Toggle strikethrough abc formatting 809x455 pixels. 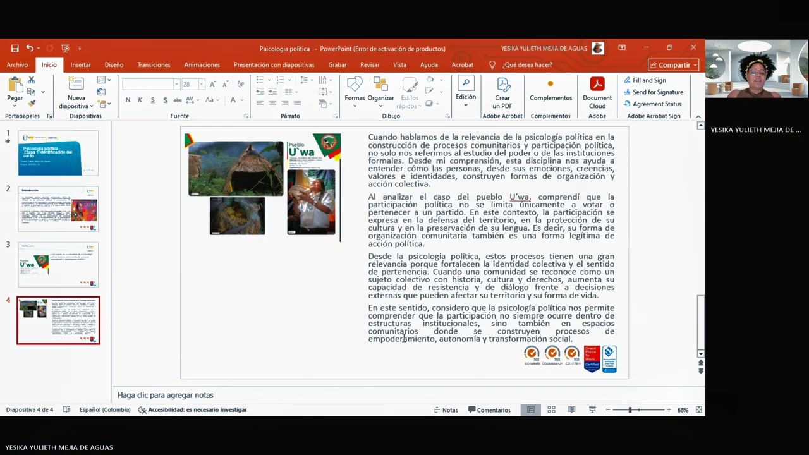tap(178, 100)
